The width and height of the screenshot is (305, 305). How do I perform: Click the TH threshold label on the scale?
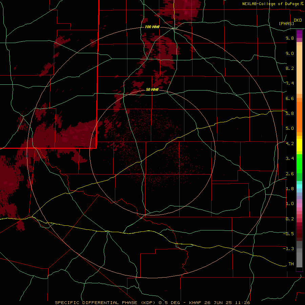[x=291, y=264]
